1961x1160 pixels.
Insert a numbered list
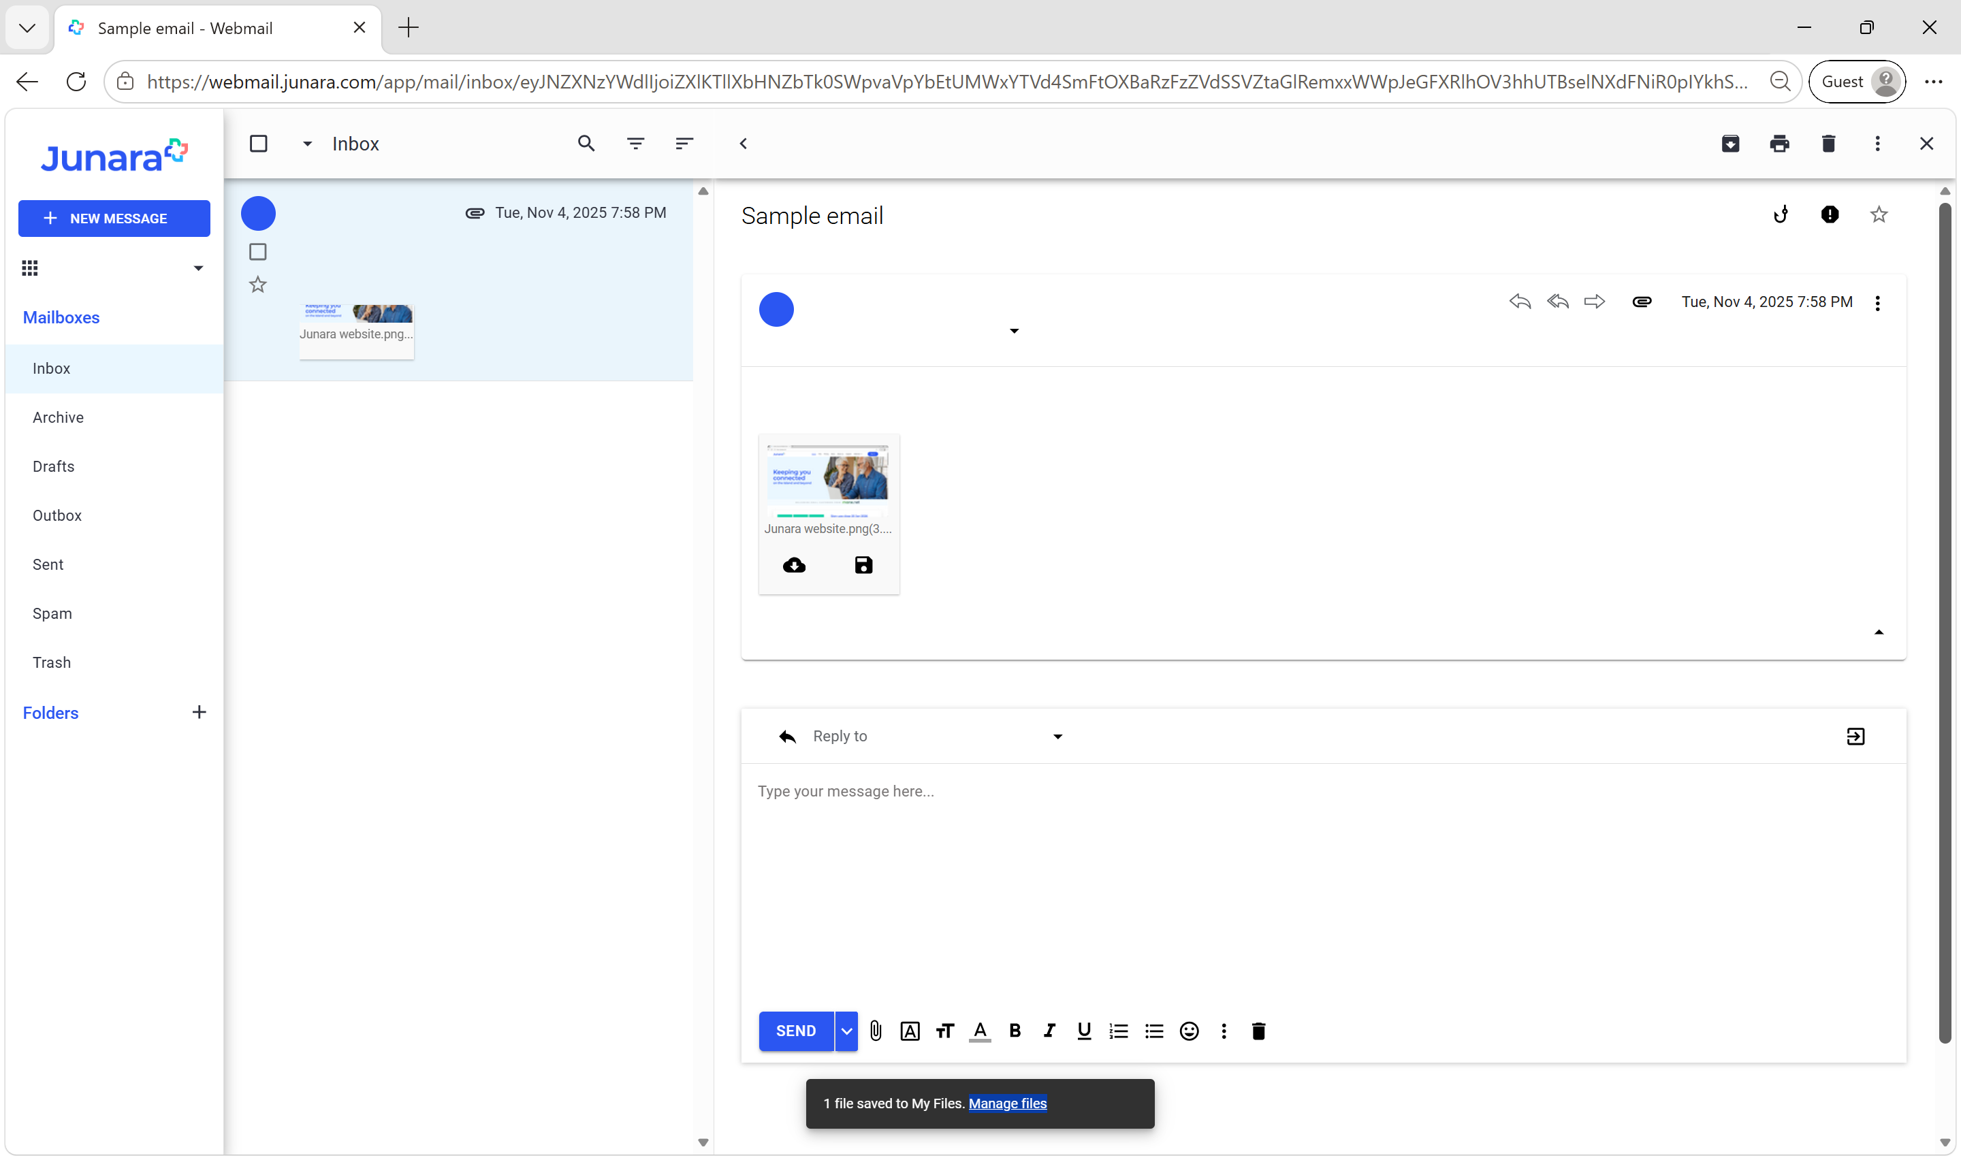tap(1119, 1031)
